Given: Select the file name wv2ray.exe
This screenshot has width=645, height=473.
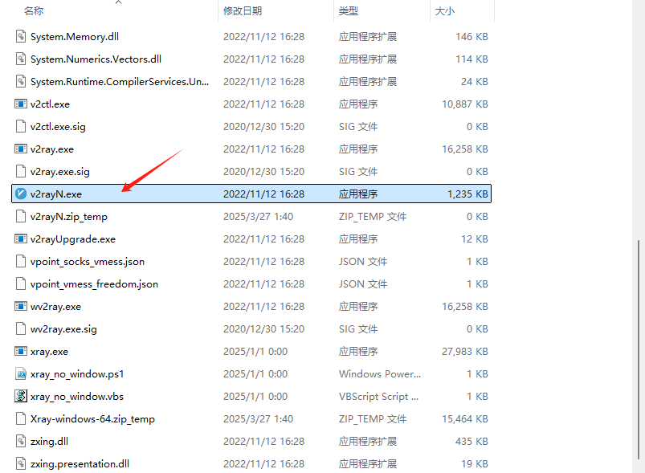Looking at the screenshot, I should 55,307.
